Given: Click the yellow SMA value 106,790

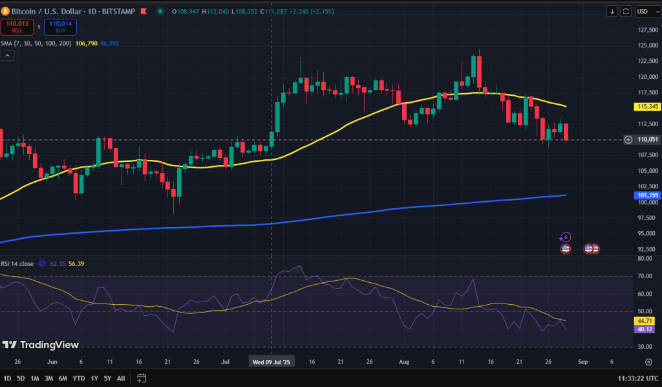Looking at the screenshot, I should point(87,43).
